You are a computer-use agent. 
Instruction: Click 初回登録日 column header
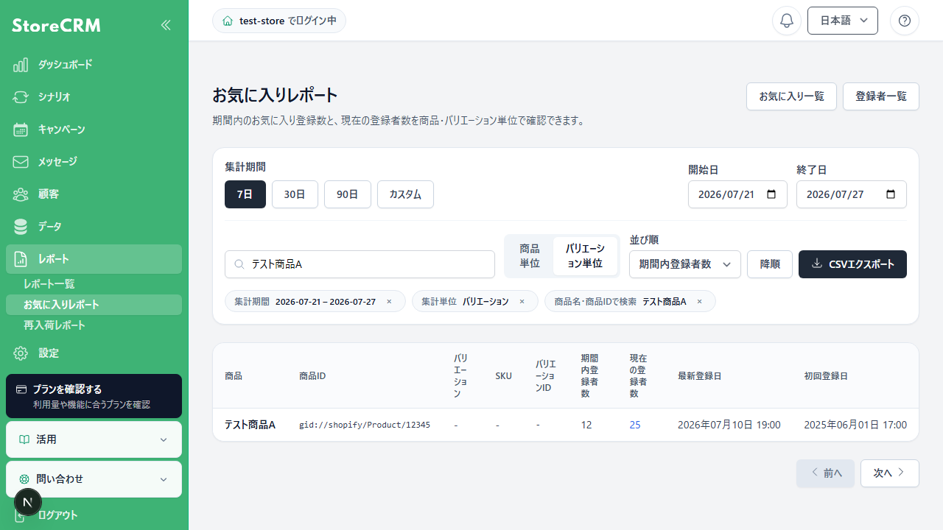[x=826, y=375]
